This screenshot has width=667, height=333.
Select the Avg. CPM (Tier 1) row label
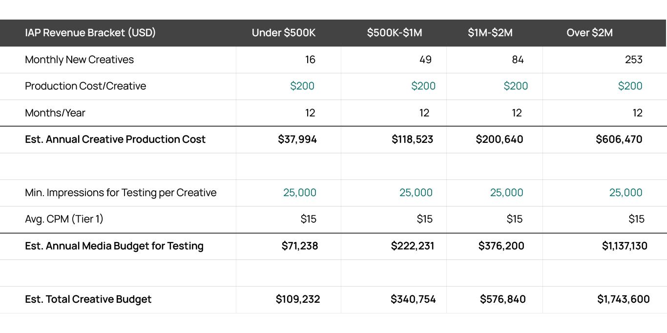coord(64,219)
